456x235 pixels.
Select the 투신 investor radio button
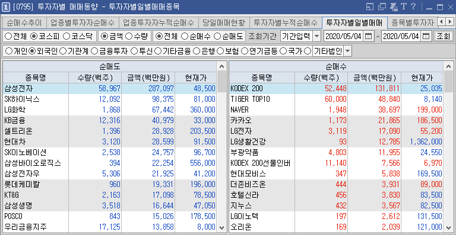tap(134, 51)
